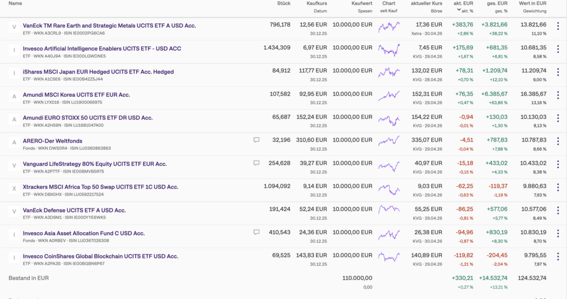Select the total gain +14.532,74

[x=493, y=278]
